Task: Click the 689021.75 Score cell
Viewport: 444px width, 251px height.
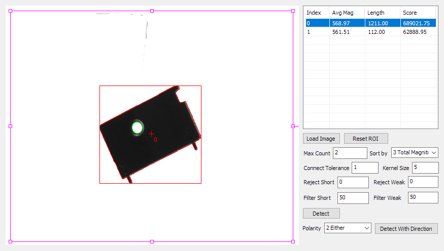Action: pyautogui.click(x=418, y=23)
